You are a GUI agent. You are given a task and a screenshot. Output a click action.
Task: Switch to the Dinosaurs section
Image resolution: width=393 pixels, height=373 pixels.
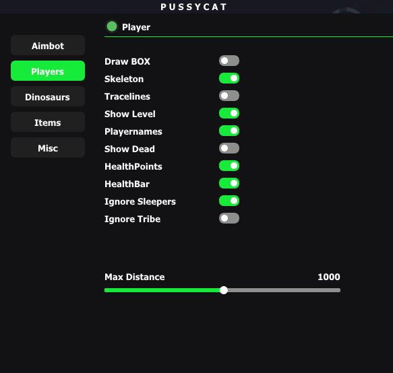(48, 97)
